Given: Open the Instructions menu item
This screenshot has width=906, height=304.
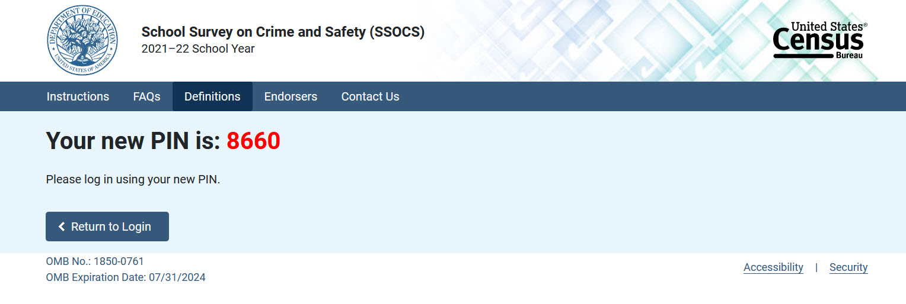Looking at the screenshot, I should (78, 96).
